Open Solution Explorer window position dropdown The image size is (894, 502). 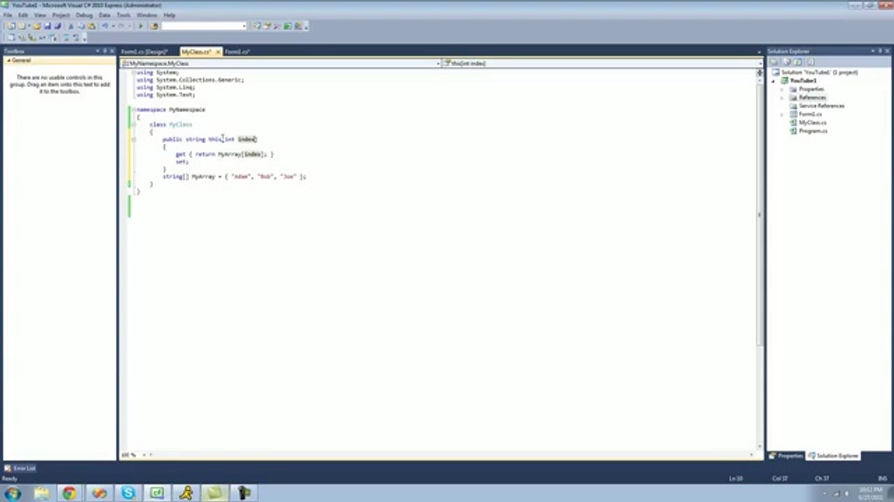tap(872, 52)
